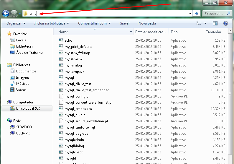Open the Compartilhar com menu
The height and width of the screenshot is (164, 234).
tap(94, 23)
